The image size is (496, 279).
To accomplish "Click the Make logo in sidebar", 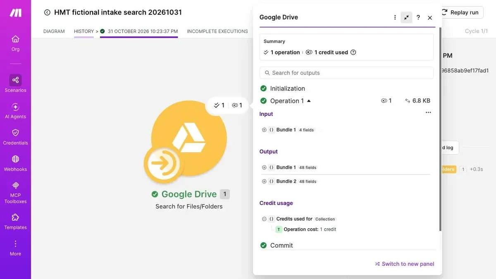I will click(x=15, y=13).
